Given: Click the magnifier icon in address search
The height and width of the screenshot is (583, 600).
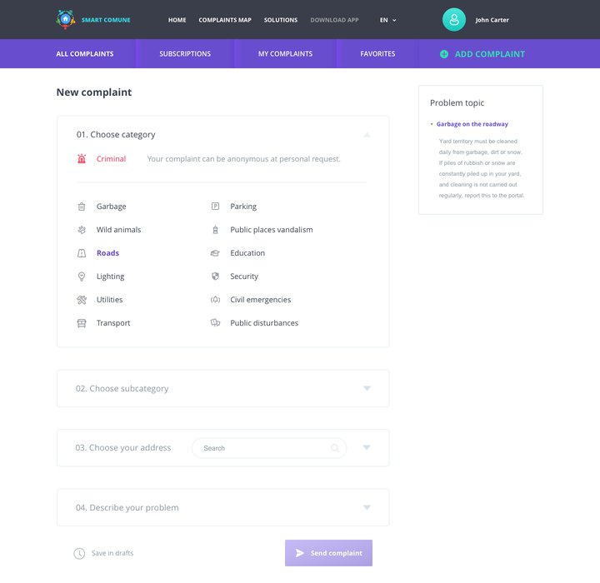Looking at the screenshot, I should [x=335, y=448].
